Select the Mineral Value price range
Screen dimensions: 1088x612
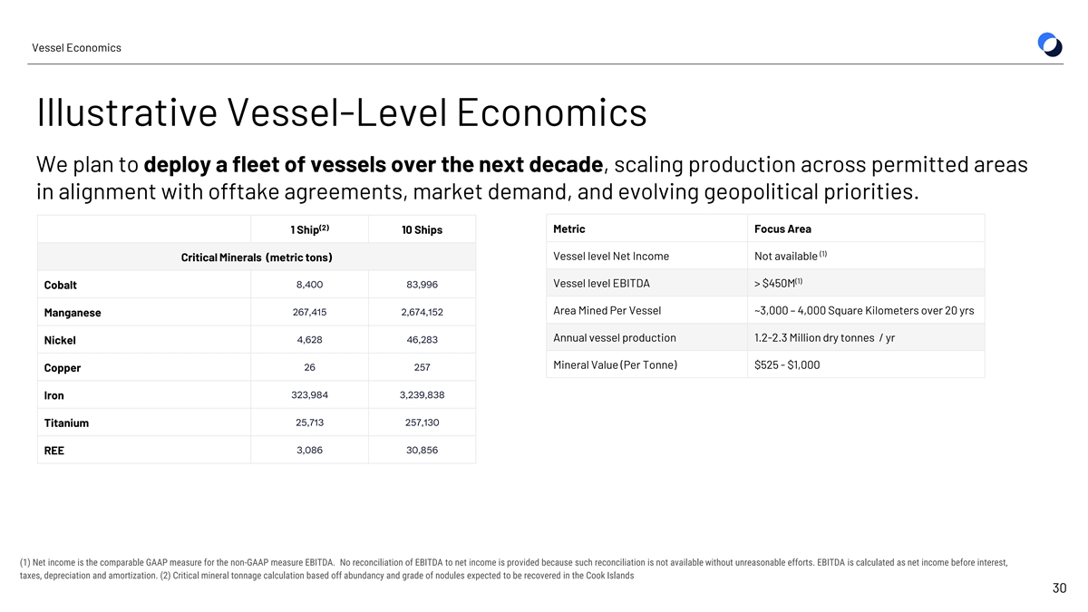[786, 365]
